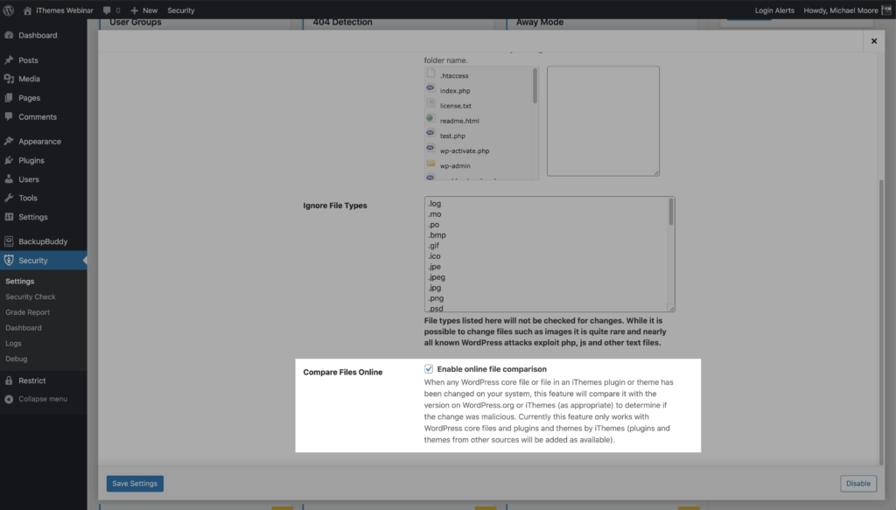Click the Disable button
This screenshot has height=510, width=896.
pos(858,484)
